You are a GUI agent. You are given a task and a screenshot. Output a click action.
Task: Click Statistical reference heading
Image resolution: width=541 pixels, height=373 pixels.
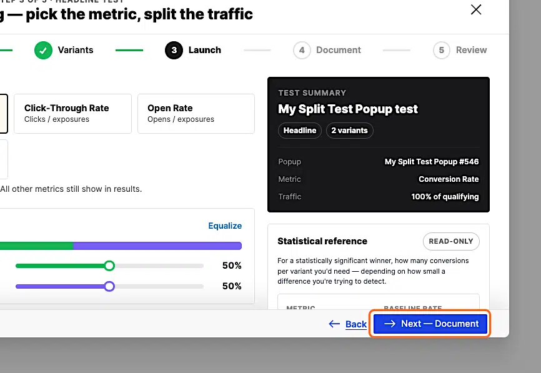tap(322, 241)
